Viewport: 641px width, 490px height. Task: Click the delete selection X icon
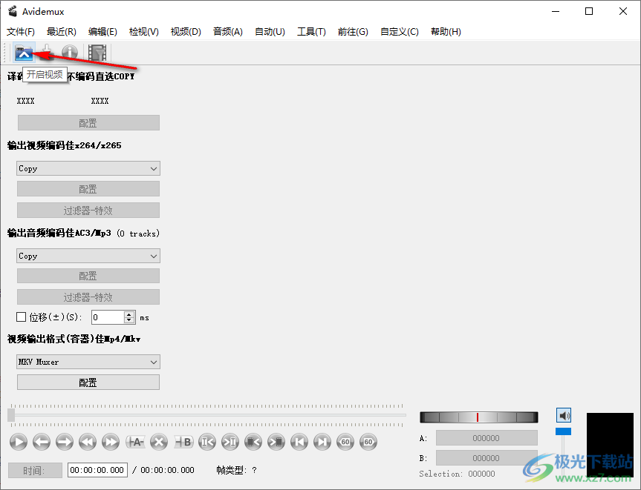[158, 443]
